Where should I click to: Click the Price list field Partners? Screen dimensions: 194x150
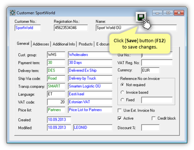(x=56, y=110)
